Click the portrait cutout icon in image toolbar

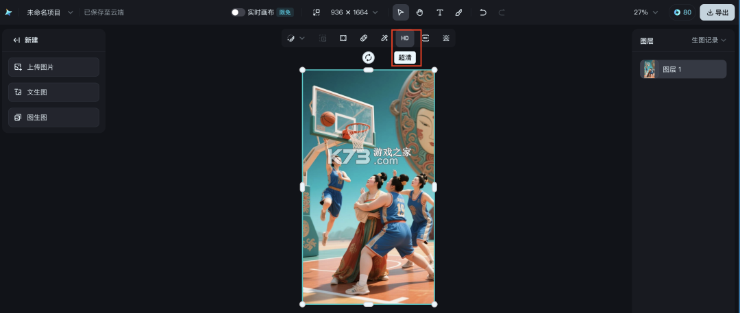coord(446,38)
